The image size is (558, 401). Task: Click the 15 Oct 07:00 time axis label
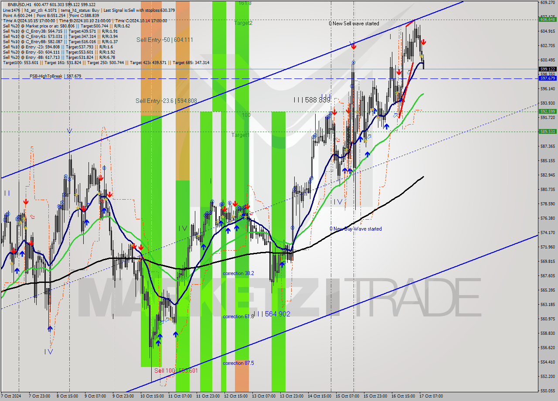point(347,396)
